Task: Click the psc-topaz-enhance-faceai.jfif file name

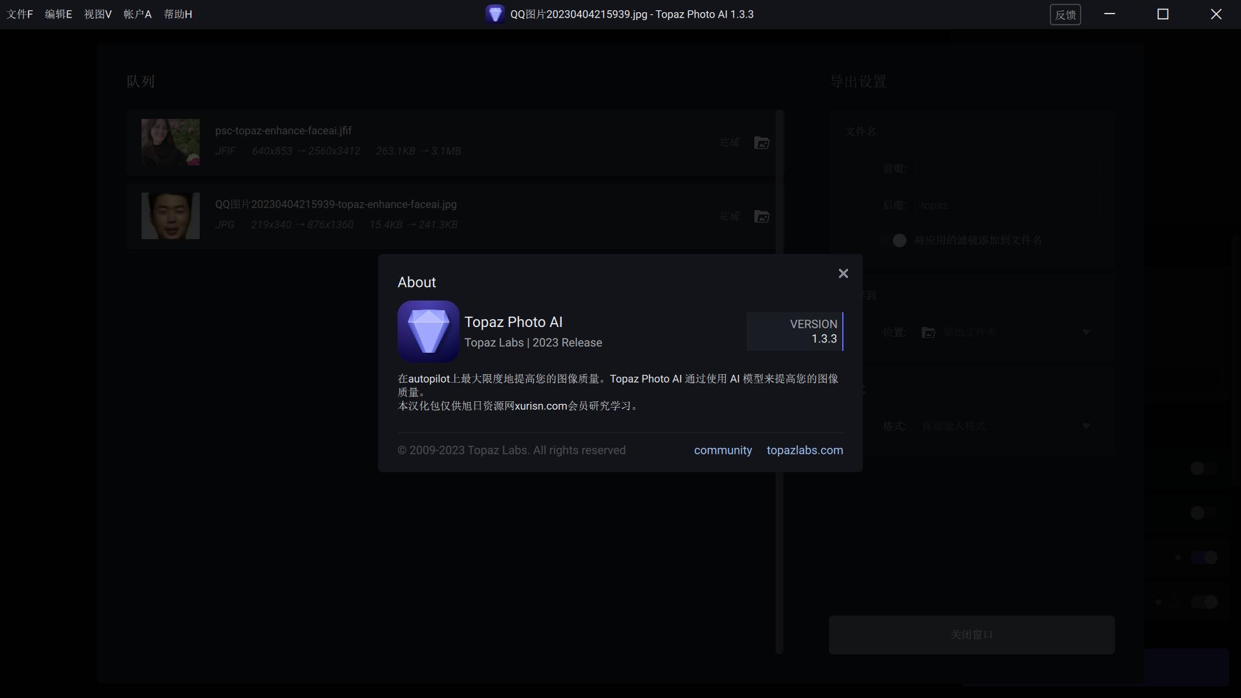Action: [283, 131]
